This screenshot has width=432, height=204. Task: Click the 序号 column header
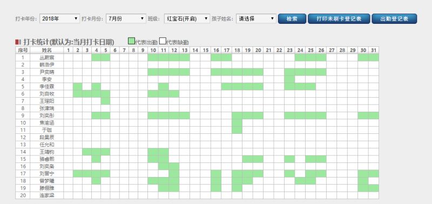pos(23,50)
